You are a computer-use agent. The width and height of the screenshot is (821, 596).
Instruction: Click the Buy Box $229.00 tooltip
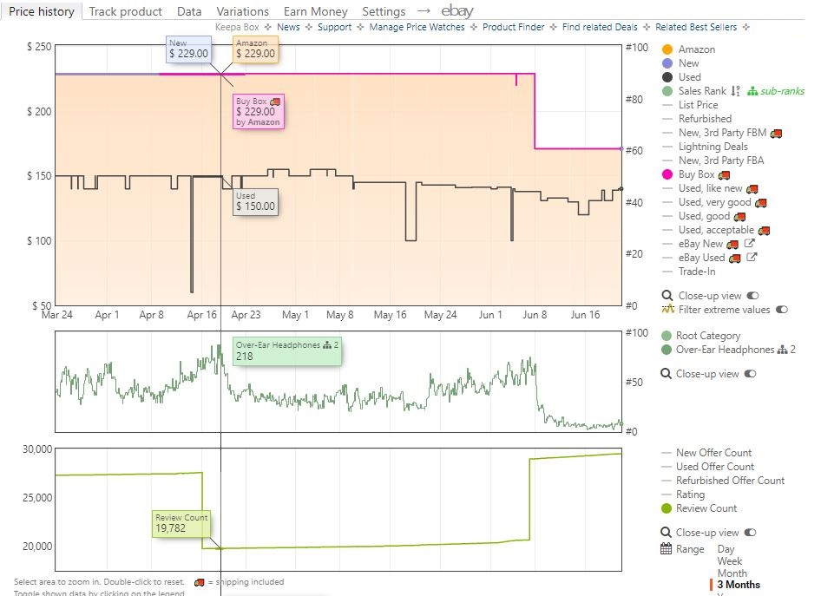(x=258, y=111)
